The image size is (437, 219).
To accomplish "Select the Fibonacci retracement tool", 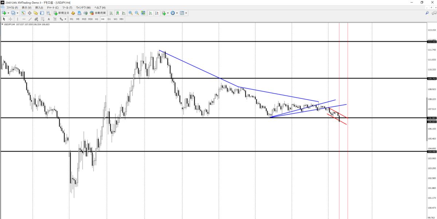I will tap(42, 19).
